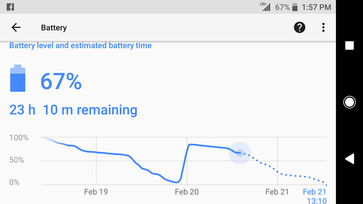Tap the Feb 20 date label on graph
The width and height of the screenshot is (363, 204).
pos(187,192)
